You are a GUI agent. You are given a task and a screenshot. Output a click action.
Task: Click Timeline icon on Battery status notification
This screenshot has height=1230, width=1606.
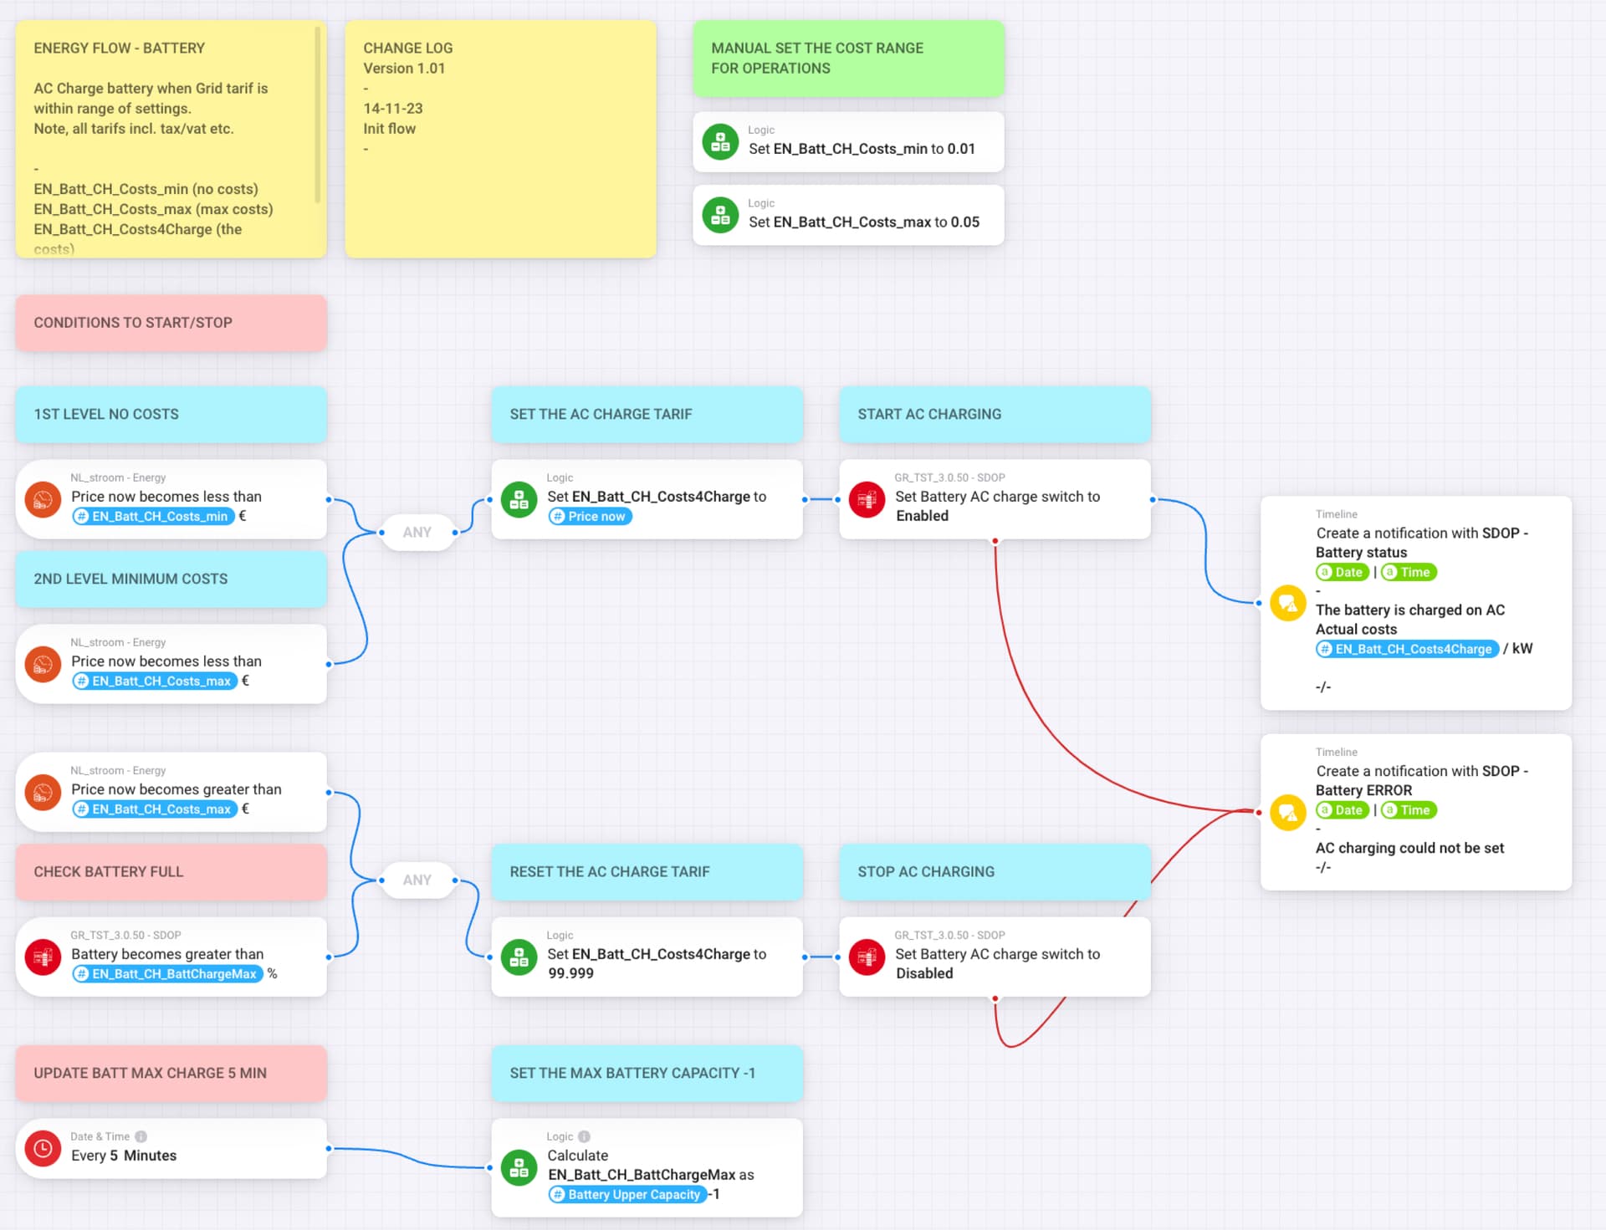coord(1287,603)
